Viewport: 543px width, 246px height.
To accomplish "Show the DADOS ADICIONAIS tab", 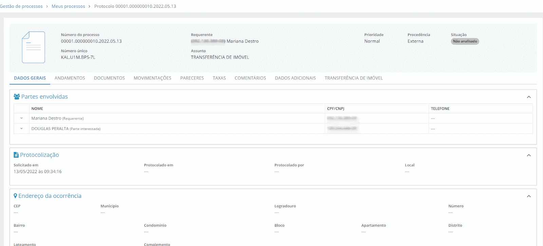I will 295,78.
